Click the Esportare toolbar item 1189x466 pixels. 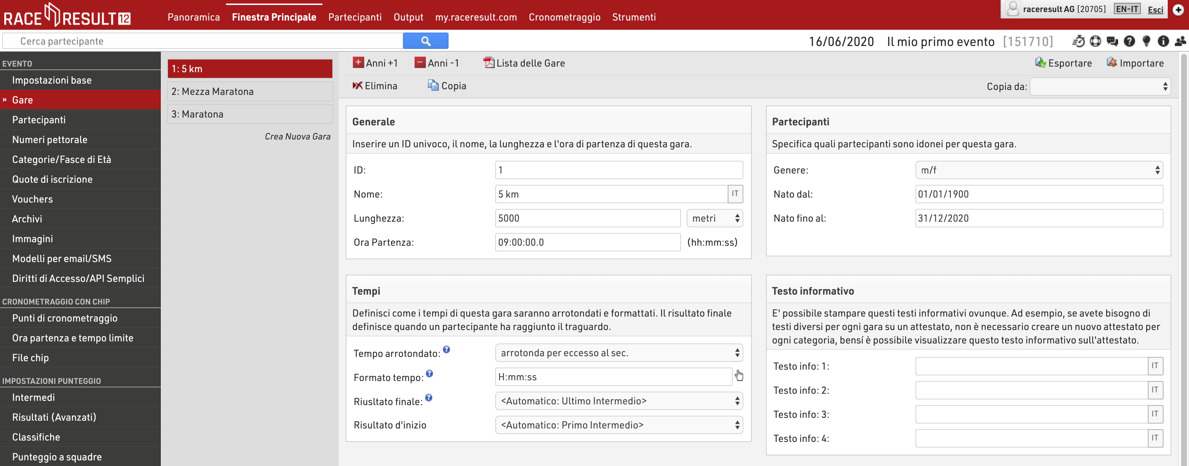[1064, 63]
